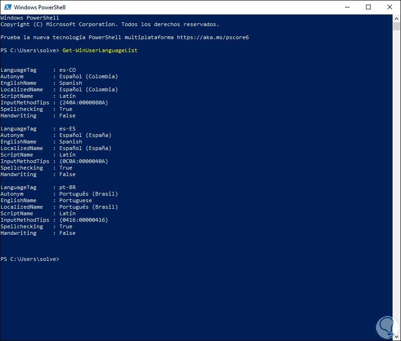Click the pt-BR language tag value

[67, 187]
